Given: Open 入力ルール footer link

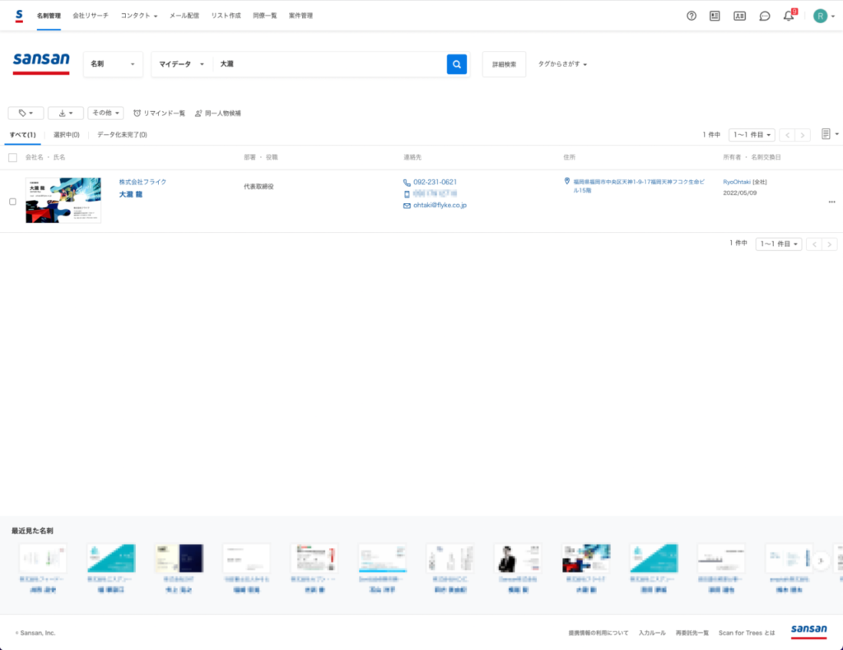Looking at the screenshot, I should 652,633.
